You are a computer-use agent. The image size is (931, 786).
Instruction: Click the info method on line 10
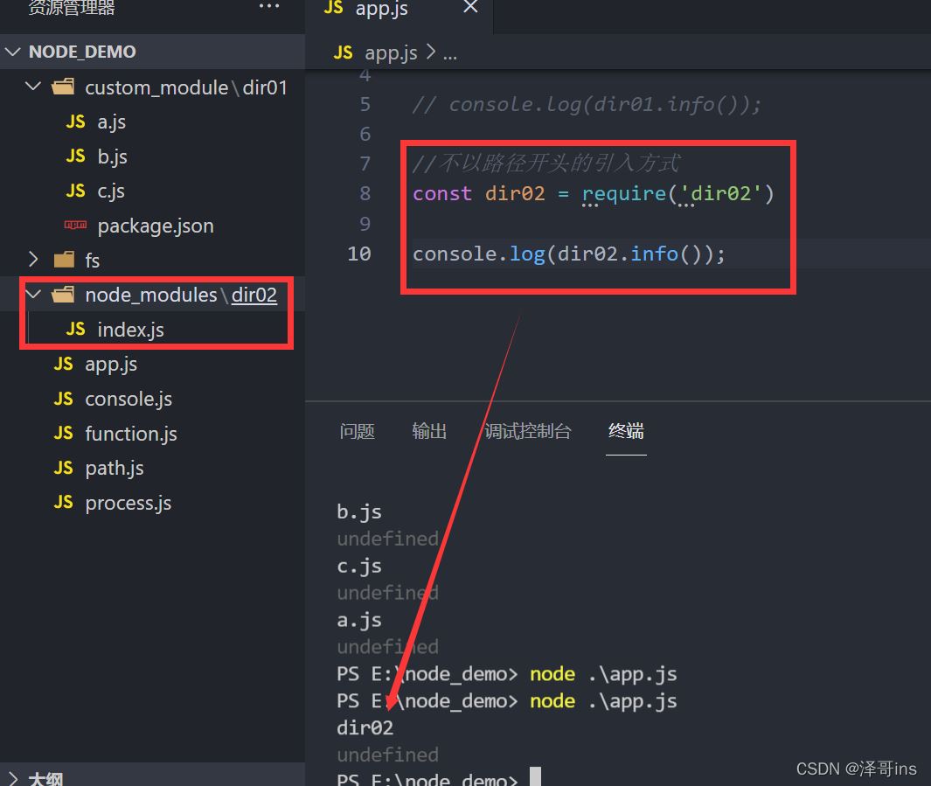(x=654, y=254)
